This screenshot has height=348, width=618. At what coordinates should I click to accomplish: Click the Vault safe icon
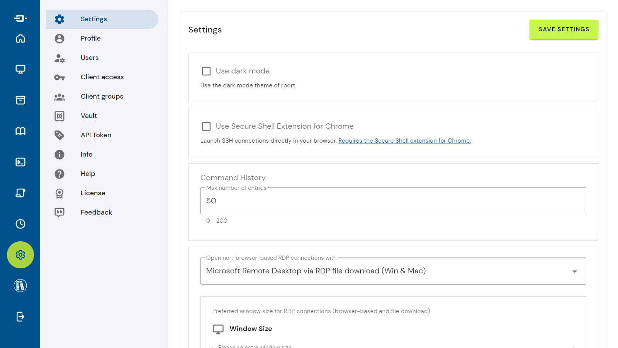point(59,116)
